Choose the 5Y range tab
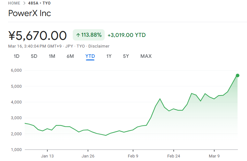The image size is (247, 161). (x=126, y=56)
